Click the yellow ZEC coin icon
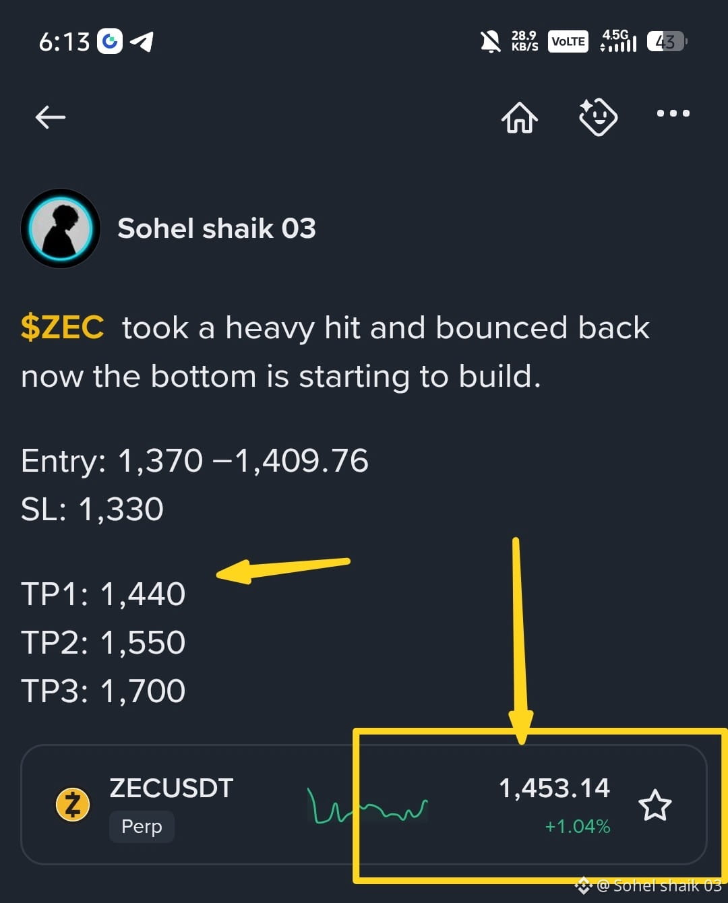The height and width of the screenshot is (903, 728). 73,805
